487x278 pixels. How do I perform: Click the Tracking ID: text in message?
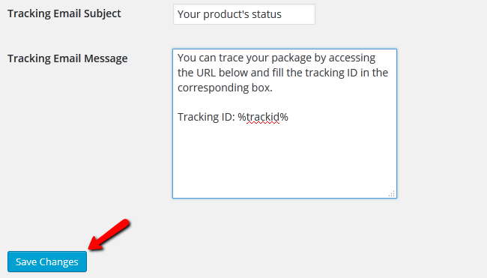(x=206, y=117)
